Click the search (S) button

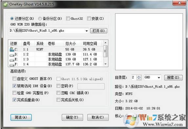pyautogui.click(x=173, y=78)
